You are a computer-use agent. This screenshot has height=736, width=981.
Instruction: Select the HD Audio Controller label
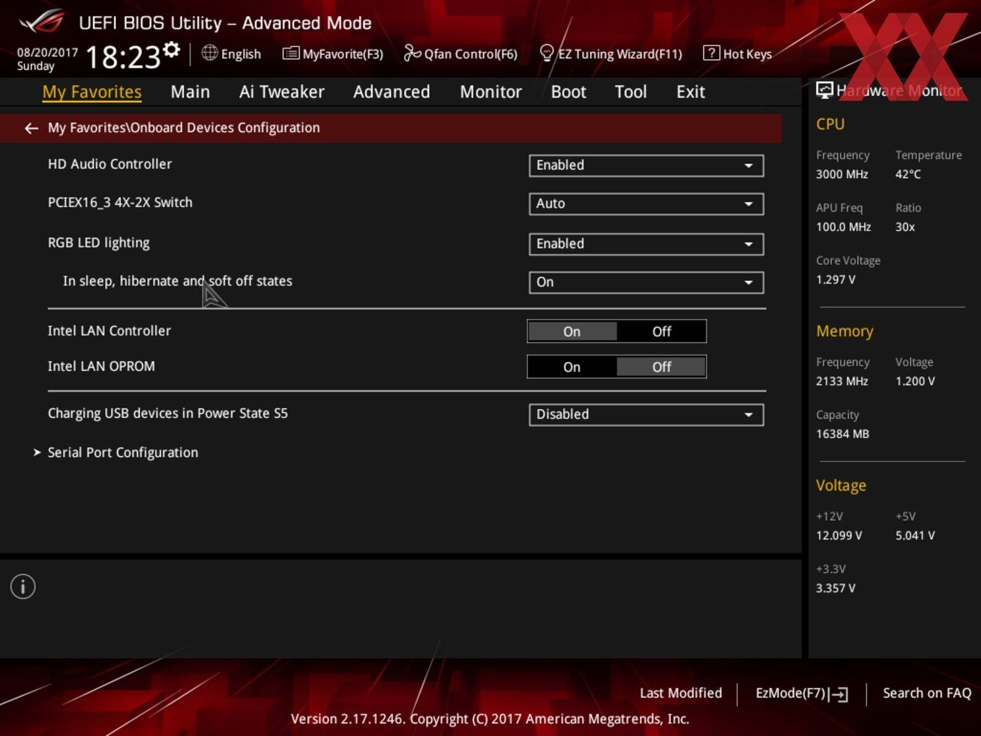pyautogui.click(x=110, y=164)
